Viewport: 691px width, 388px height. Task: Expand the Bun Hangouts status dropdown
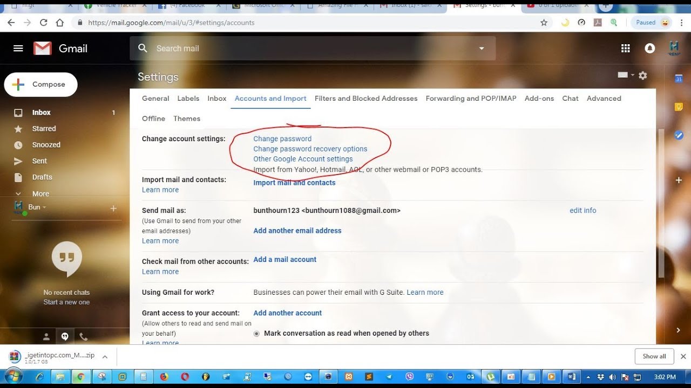[x=44, y=207]
